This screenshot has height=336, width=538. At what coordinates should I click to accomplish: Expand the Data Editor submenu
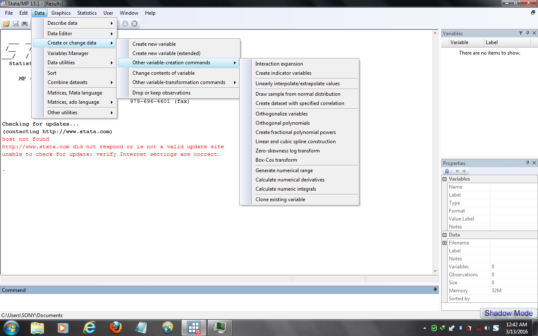coord(74,34)
